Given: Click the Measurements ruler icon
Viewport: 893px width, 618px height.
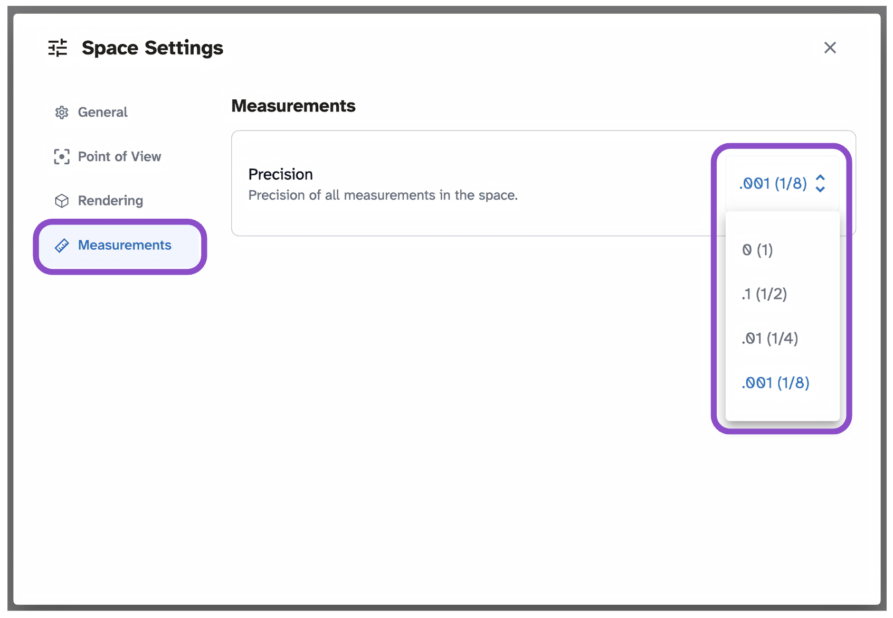Looking at the screenshot, I should [62, 246].
